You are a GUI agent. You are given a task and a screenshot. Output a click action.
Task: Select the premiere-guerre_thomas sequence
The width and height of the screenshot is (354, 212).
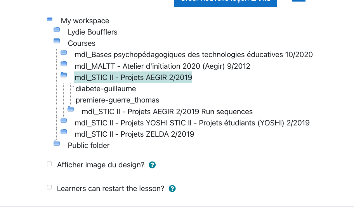(x=117, y=100)
